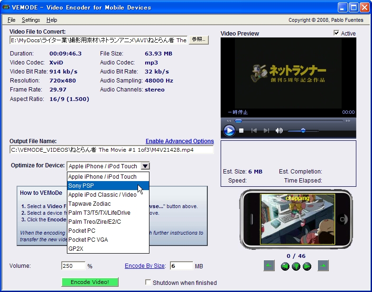Open the Help menu
Viewport: 372px width, 292px height.
click(x=52, y=20)
